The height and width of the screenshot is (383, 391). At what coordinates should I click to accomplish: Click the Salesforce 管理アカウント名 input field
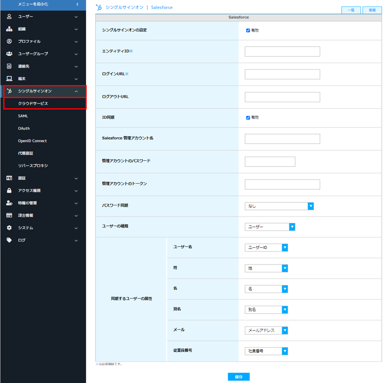(x=282, y=139)
